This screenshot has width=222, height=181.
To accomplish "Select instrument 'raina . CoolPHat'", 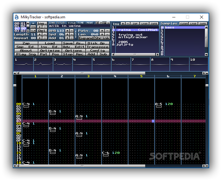I will pos(137,30).
